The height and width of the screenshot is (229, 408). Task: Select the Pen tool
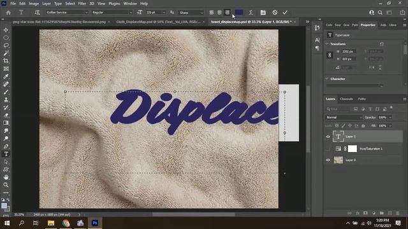coord(6,146)
